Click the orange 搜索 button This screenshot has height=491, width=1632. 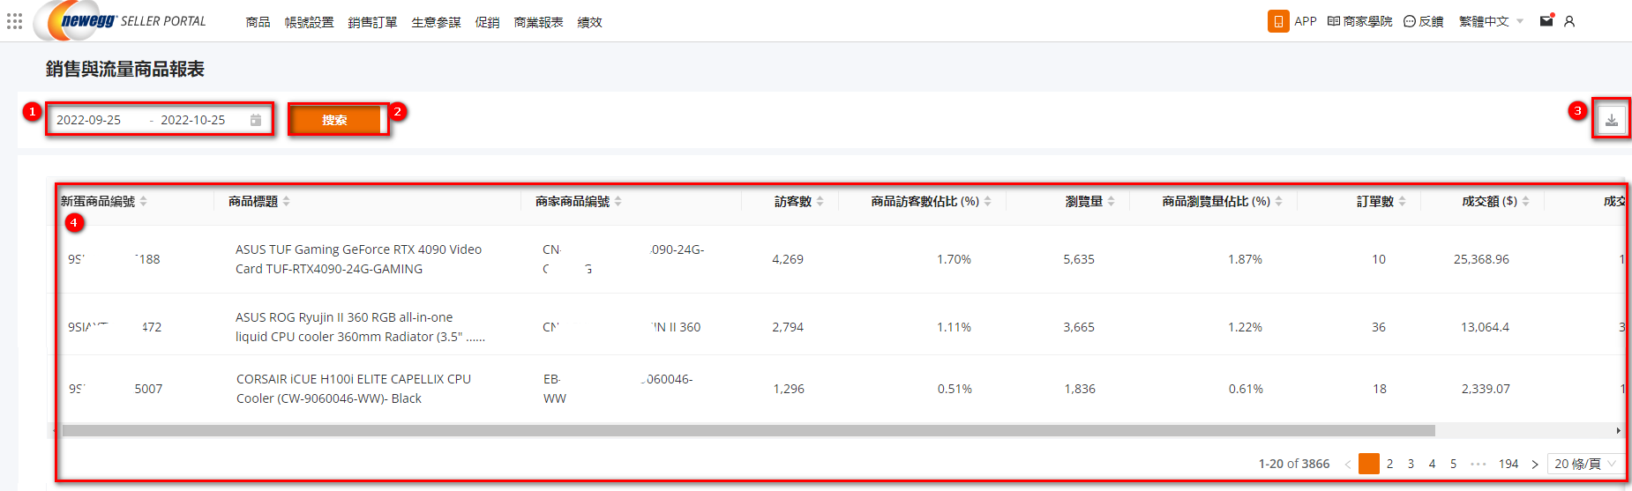point(335,120)
